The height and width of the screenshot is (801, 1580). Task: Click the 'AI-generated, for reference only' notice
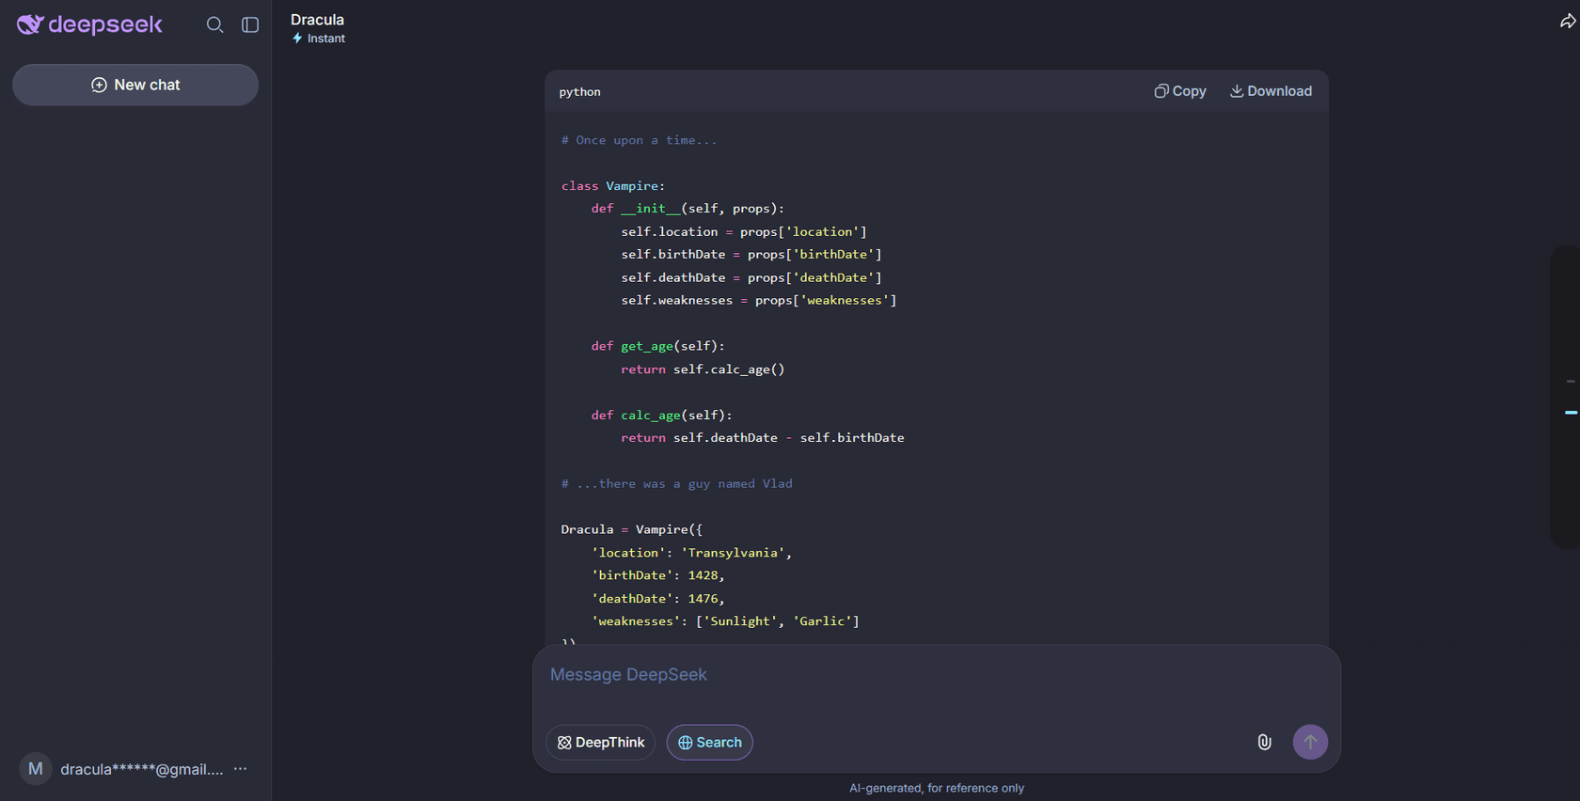click(x=937, y=788)
